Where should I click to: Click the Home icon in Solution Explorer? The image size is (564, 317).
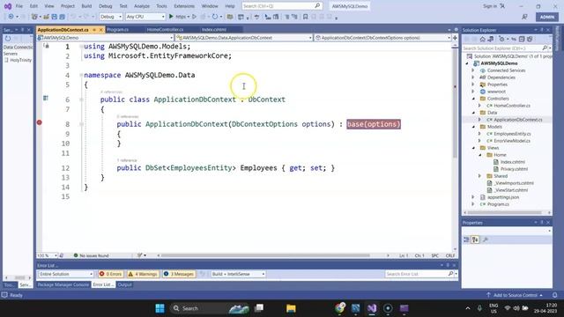click(483, 39)
